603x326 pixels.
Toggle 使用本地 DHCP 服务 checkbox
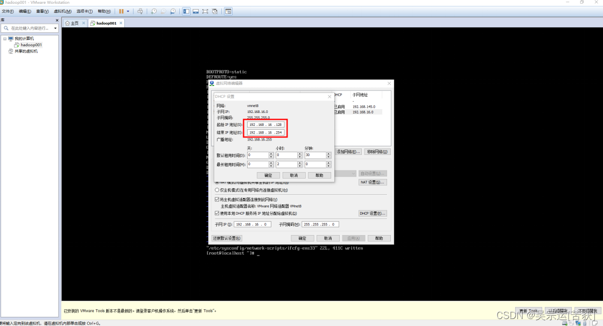point(217,214)
